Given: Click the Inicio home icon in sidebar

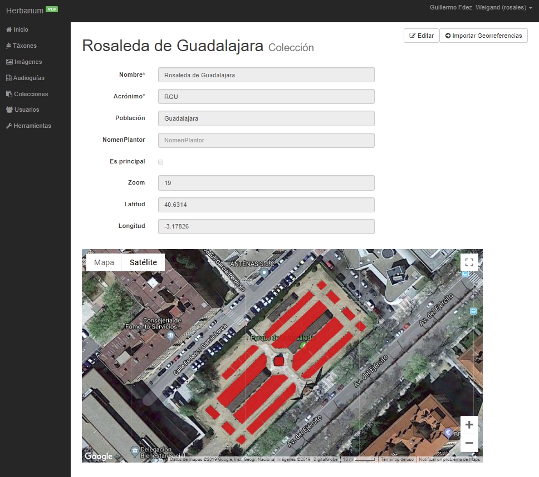Looking at the screenshot, I should [x=9, y=30].
